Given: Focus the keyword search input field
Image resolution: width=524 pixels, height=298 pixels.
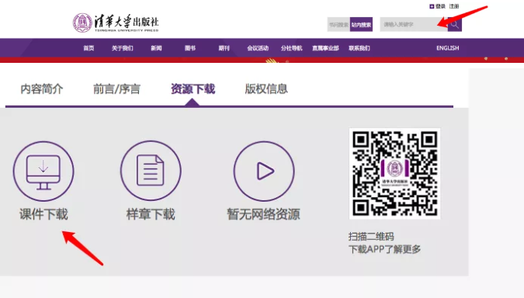Looking at the screenshot, I should [414, 24].
